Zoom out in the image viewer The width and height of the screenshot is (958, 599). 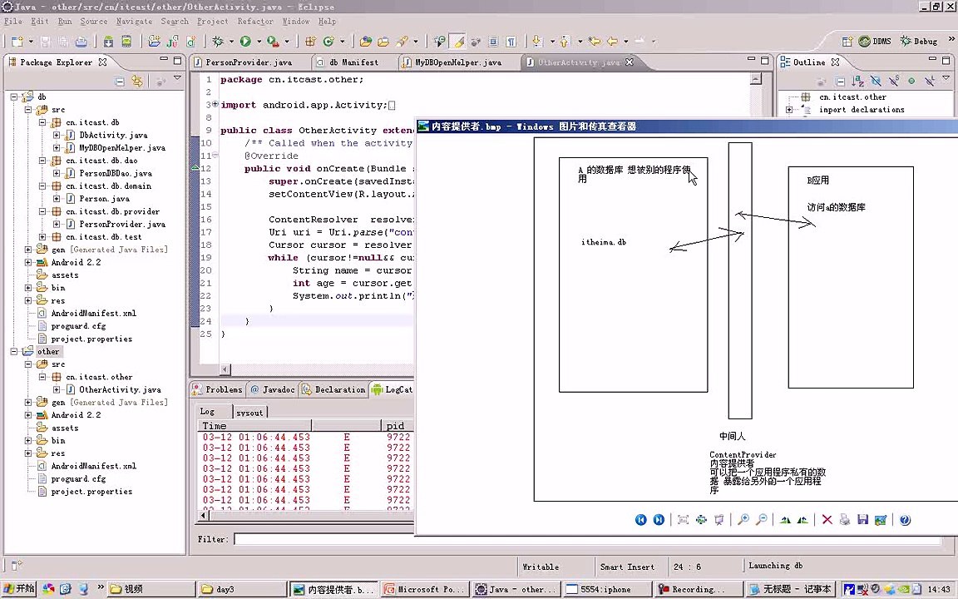click(760, 520)
